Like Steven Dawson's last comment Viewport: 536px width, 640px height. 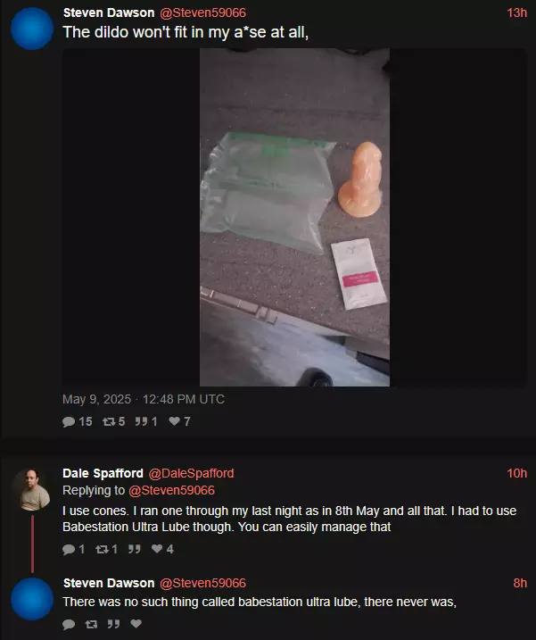[136, 623]
